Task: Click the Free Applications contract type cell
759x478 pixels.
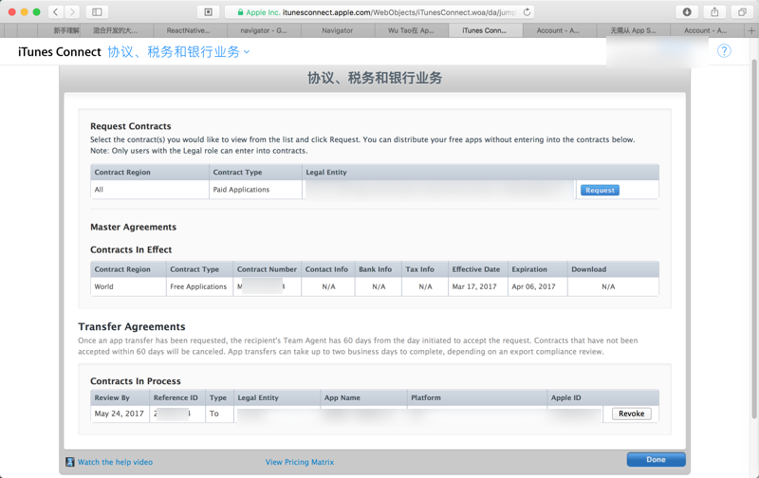Action: click(x=198, y=286)
